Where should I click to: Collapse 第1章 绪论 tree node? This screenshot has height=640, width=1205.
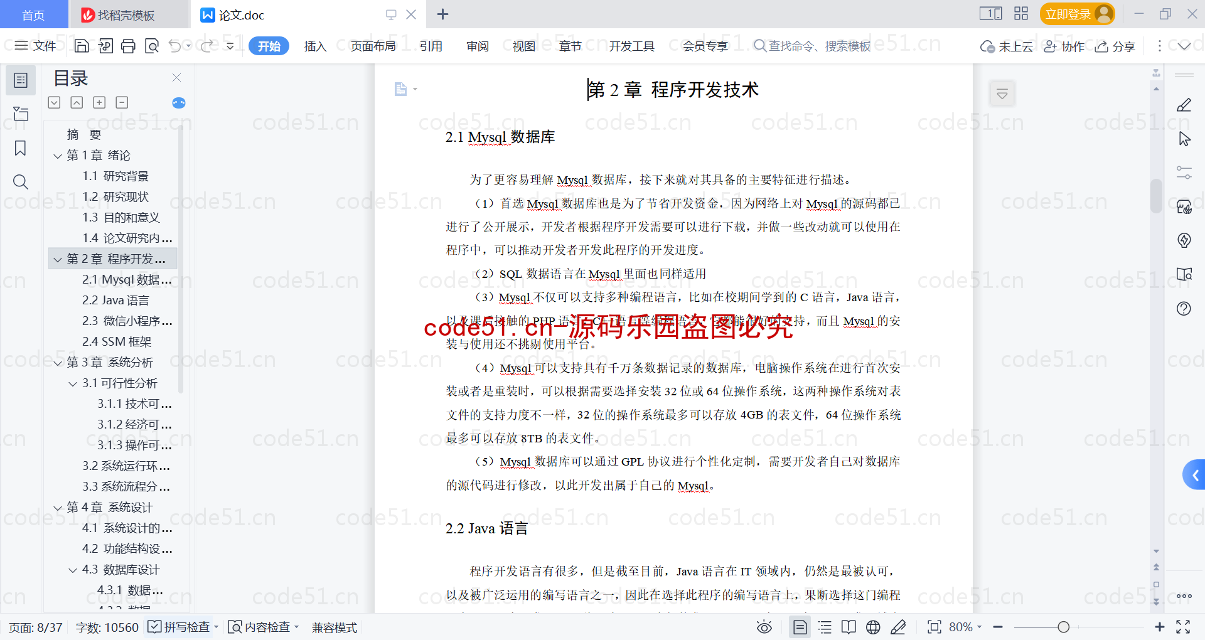[x=58, y=156]
